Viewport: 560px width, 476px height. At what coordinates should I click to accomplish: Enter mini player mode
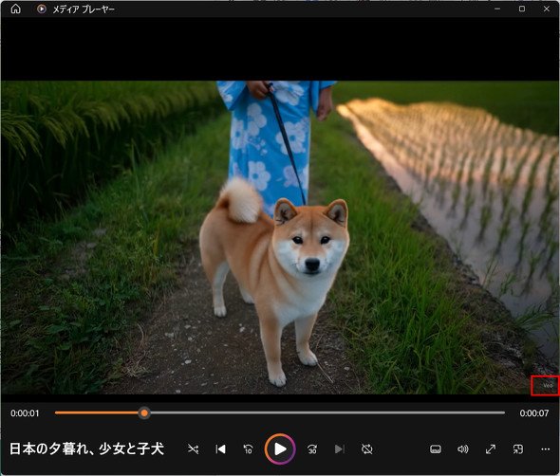tap(518, 449)
